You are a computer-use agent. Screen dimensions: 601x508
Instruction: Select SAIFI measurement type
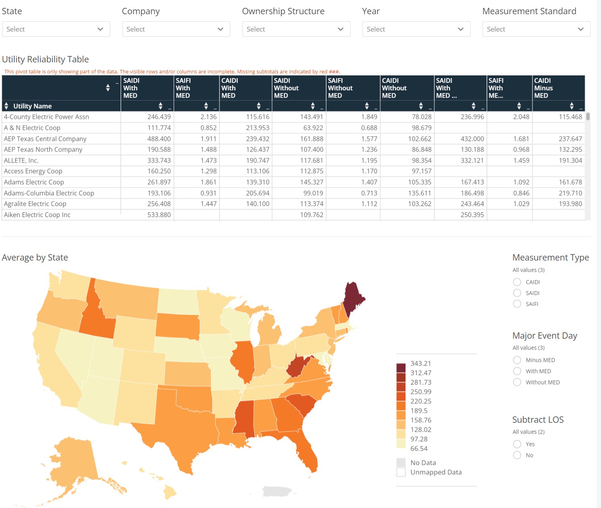pos(517,304)
